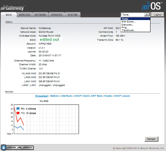Viewport: 166px width, 151px height.
Task: Click the channel value 11 / 2462 MHz
Action: [x=46, y=61]
